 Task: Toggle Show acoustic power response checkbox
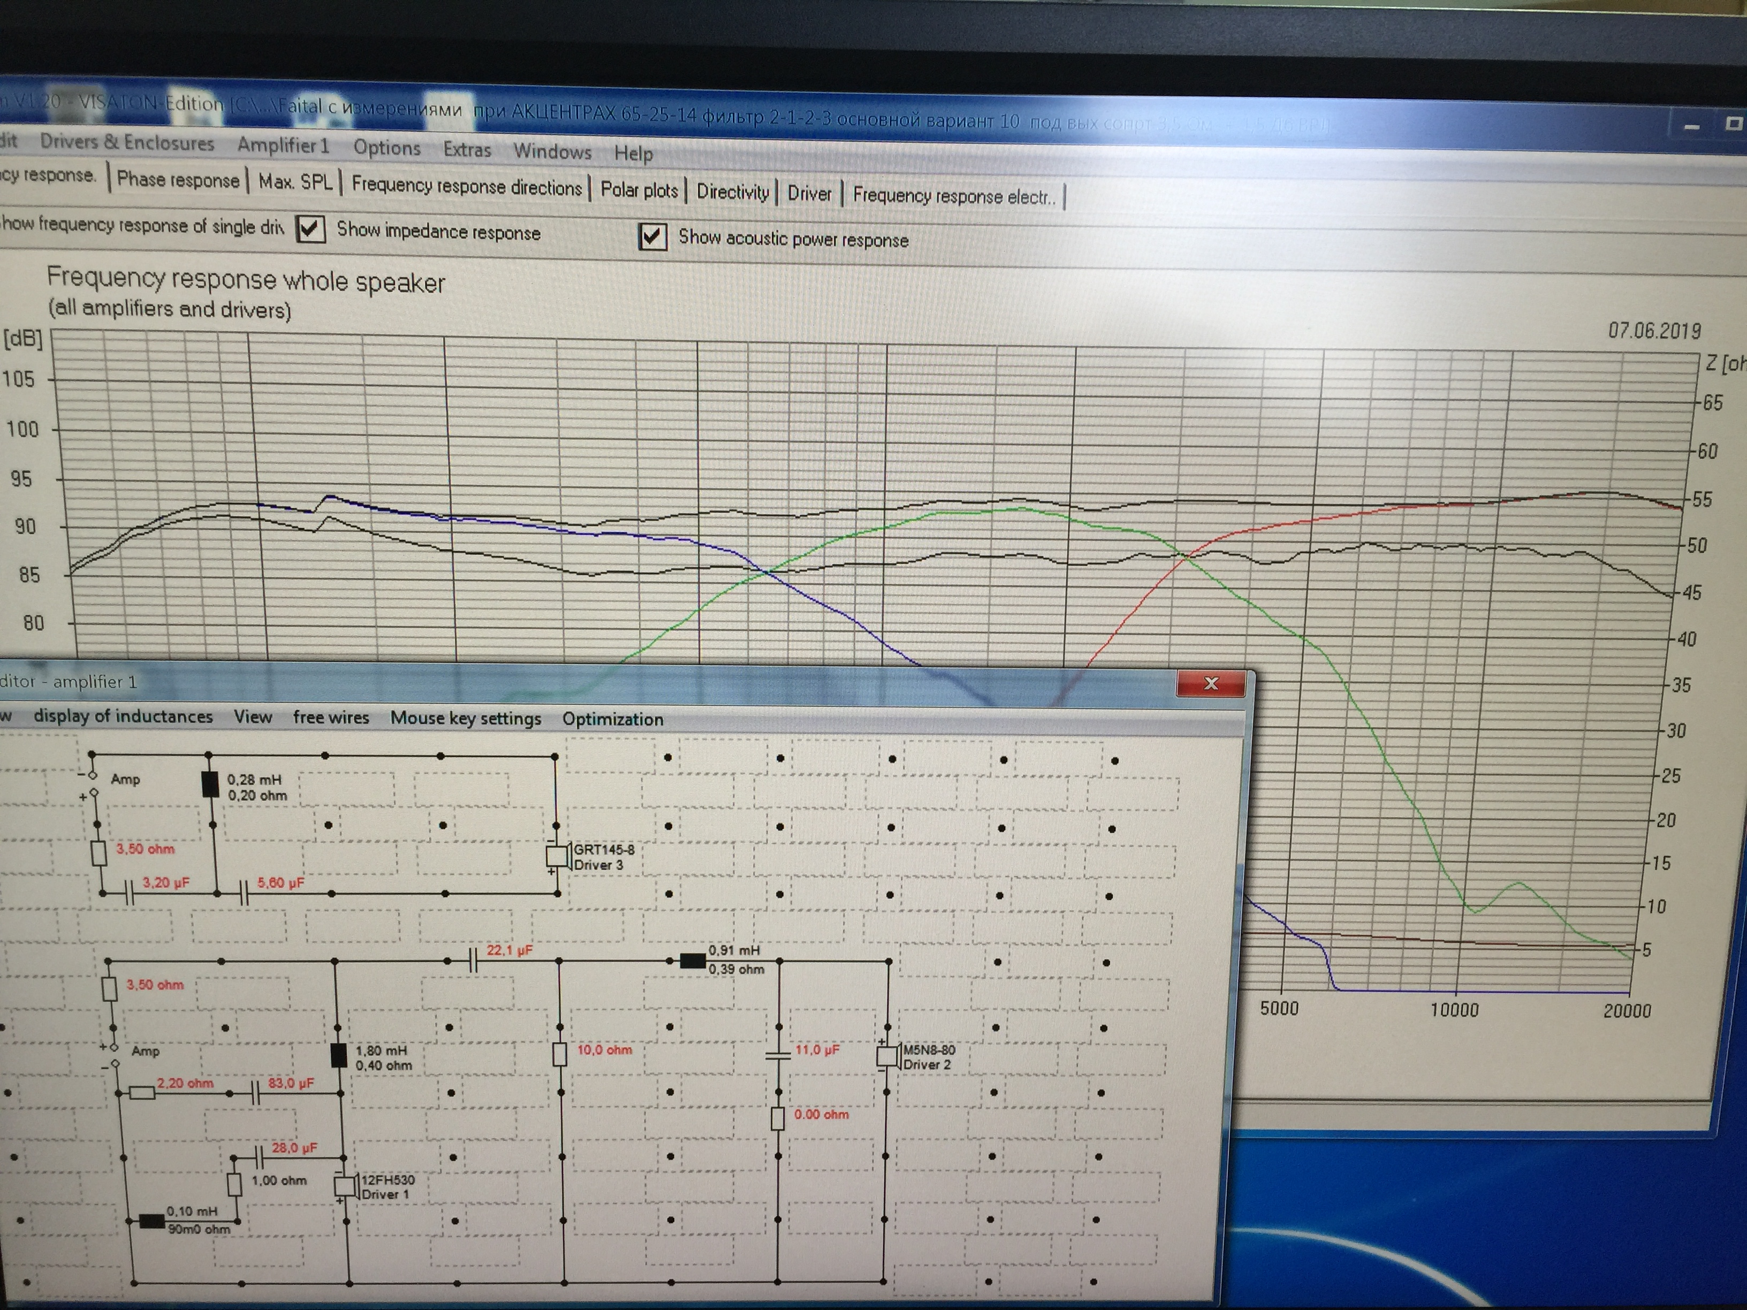[652, 237]
